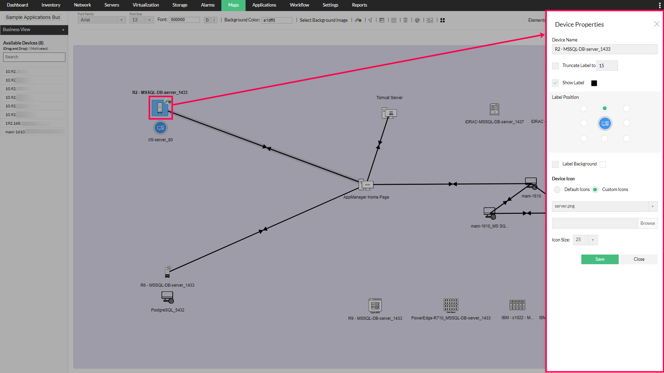Toggle bold font button
Screen dimensions: 664x373
pos(207,20)
